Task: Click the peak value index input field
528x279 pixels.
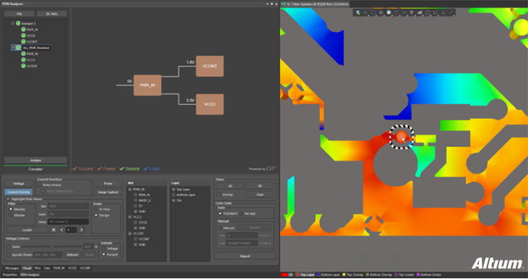Action: 72,230
